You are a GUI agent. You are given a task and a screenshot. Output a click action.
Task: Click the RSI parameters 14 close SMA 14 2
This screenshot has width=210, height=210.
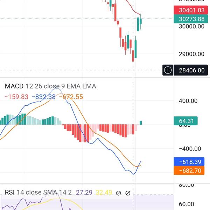44,192
